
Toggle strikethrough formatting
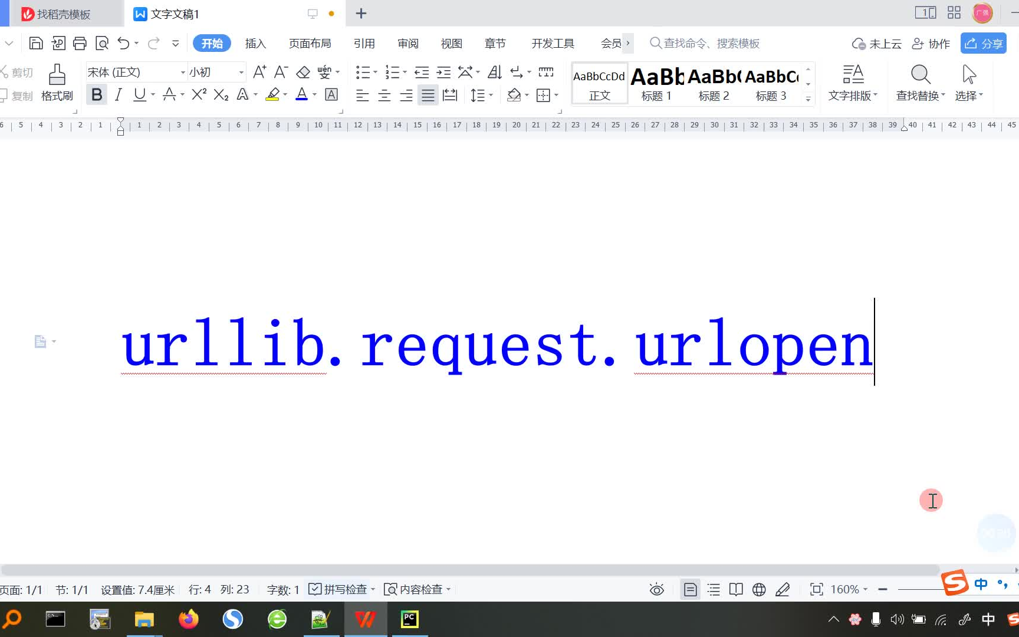tap(169, 94)
